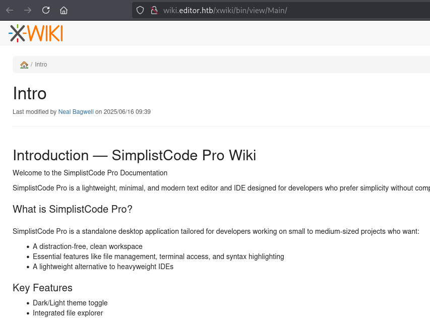430x318 pixels.
Task: Reload the current wiki page
Action: (x=46, y=10)
